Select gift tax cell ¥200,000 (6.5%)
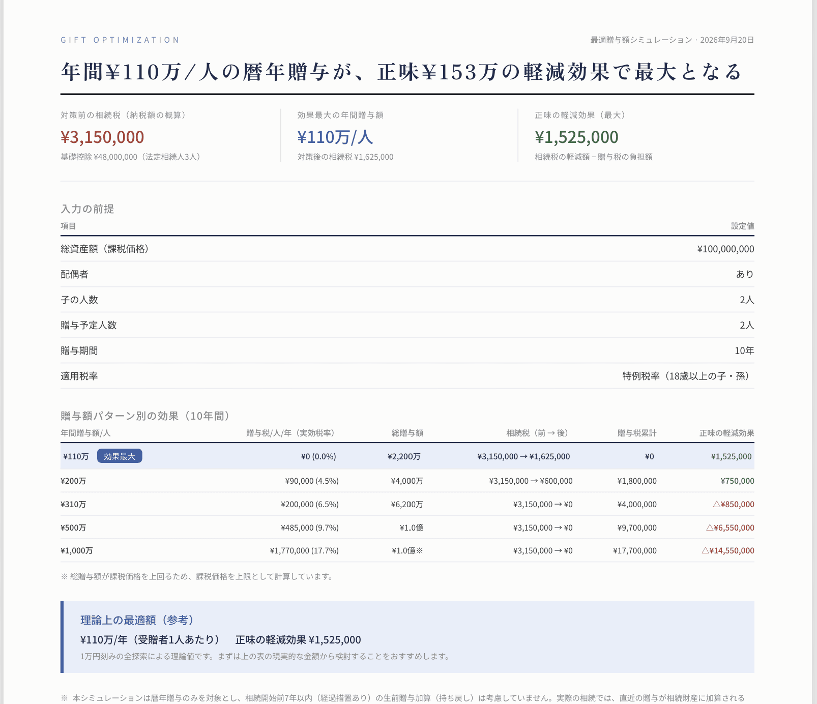Screen dimensions: 817x704 pos(310,504)
